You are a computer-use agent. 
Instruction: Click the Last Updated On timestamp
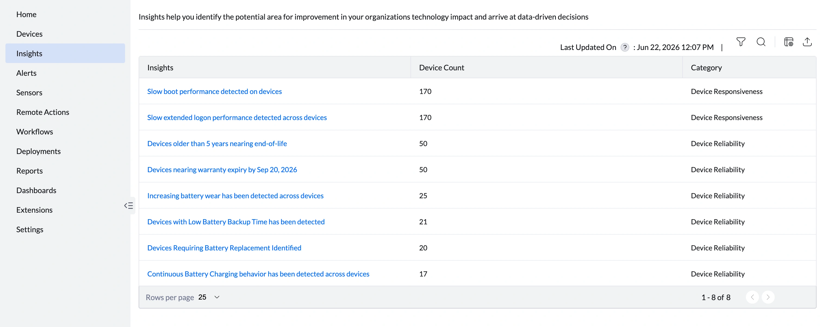point(675,48)
